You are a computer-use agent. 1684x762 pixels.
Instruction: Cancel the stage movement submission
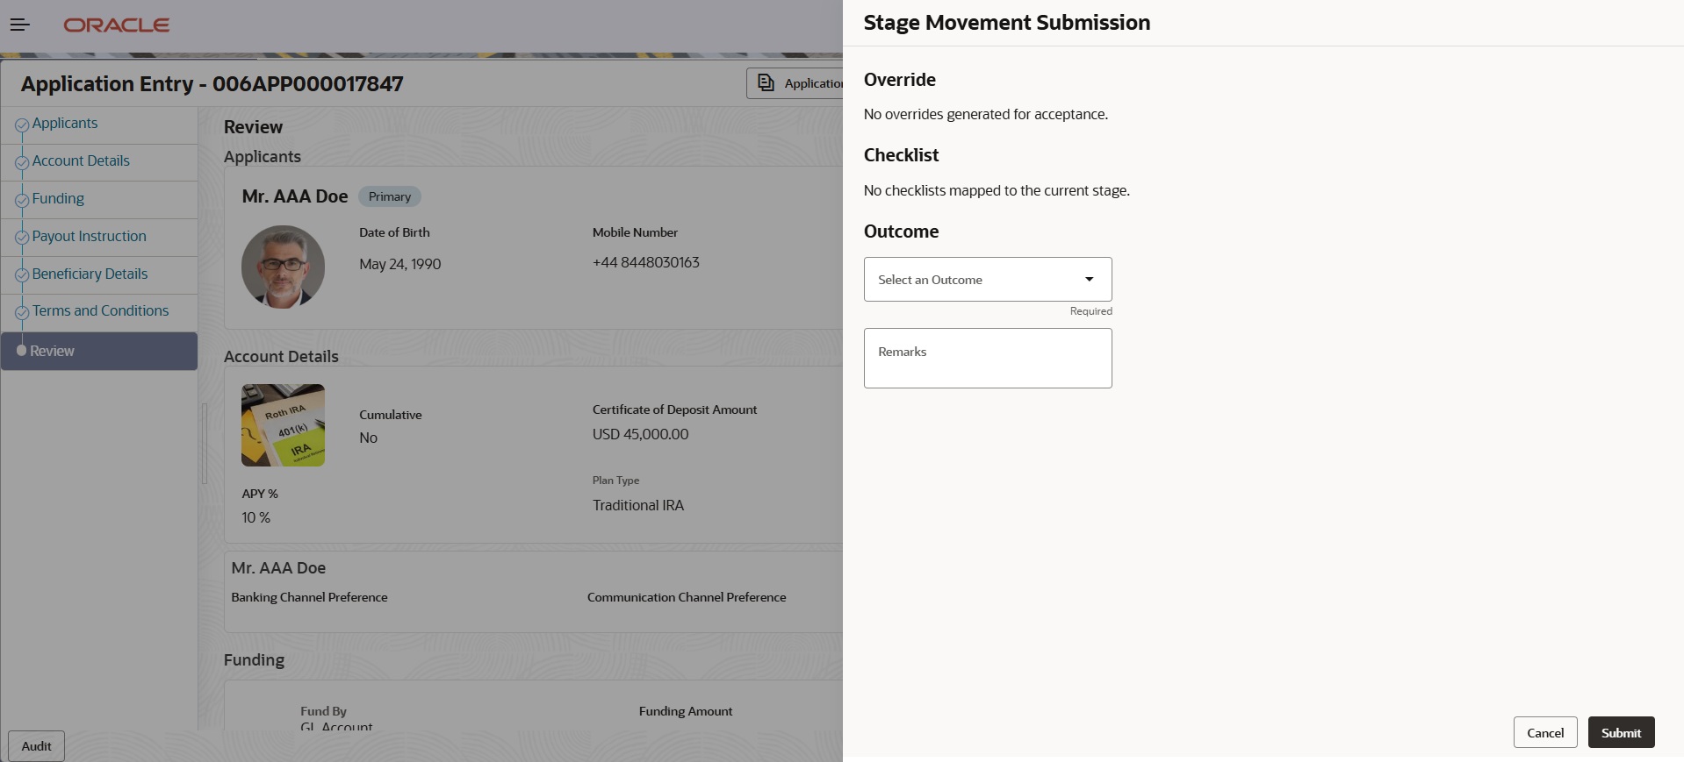pos(1545,733)
